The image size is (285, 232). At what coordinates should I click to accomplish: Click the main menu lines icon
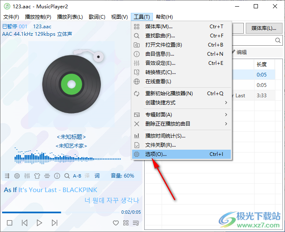pos(47,176)
